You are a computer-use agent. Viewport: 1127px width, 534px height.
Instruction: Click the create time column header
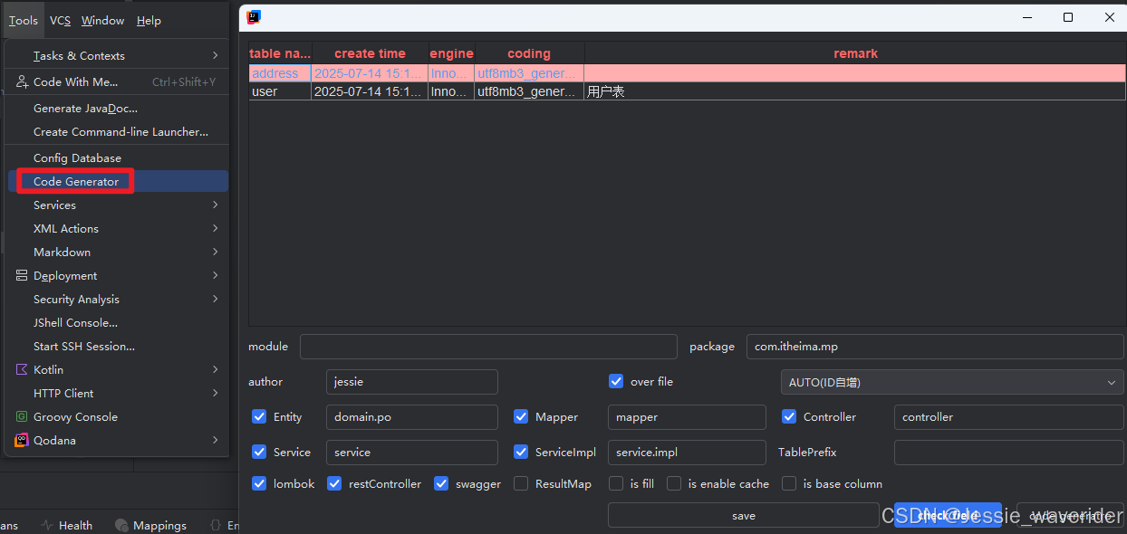coord(370,53)
